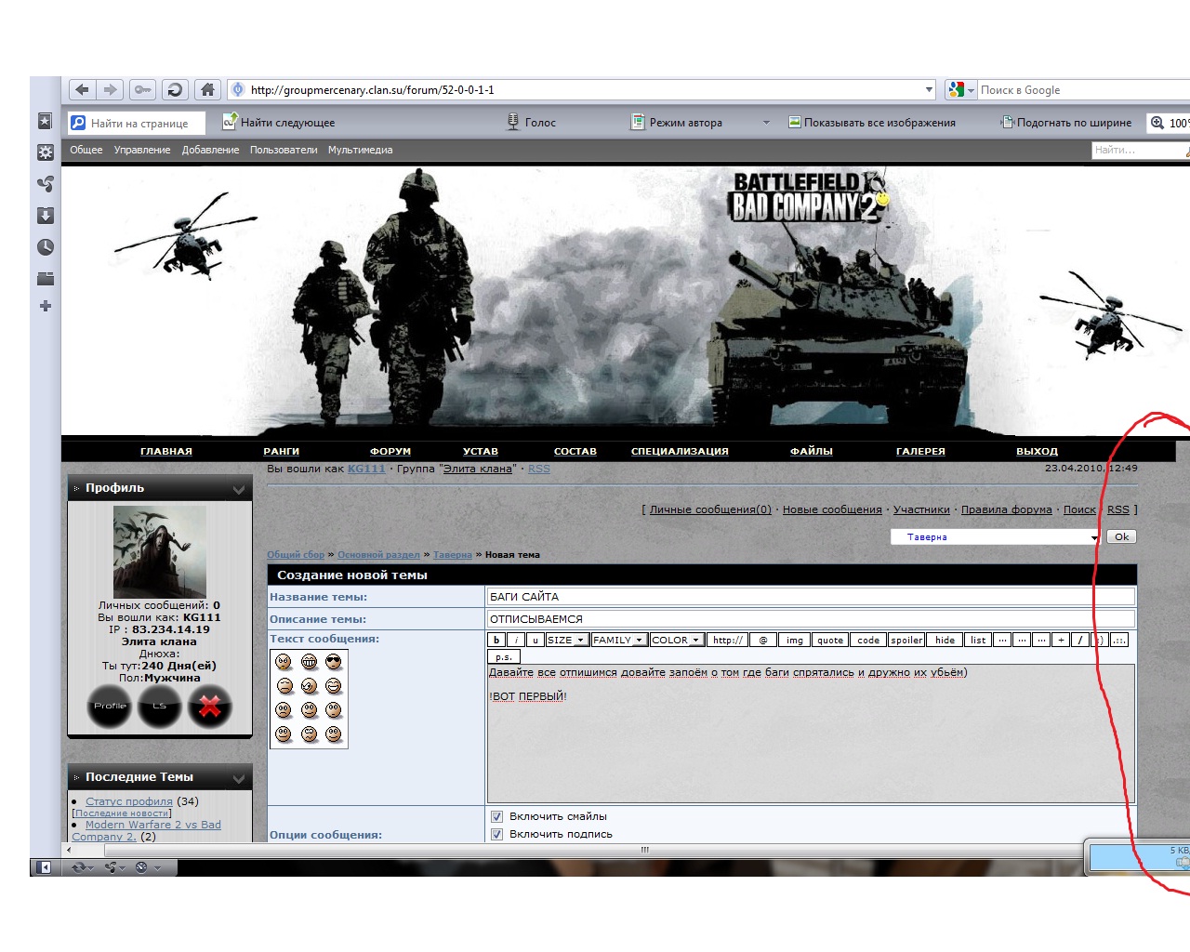Open the Пользователи admin menu
Image resolution: width=1190 pixels, height=952 pixels.
[284, 150]
